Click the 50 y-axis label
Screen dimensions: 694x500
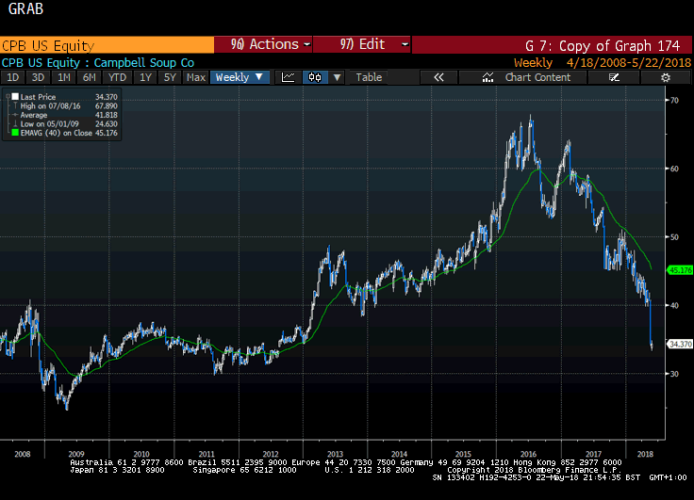[x=674, y=237]
